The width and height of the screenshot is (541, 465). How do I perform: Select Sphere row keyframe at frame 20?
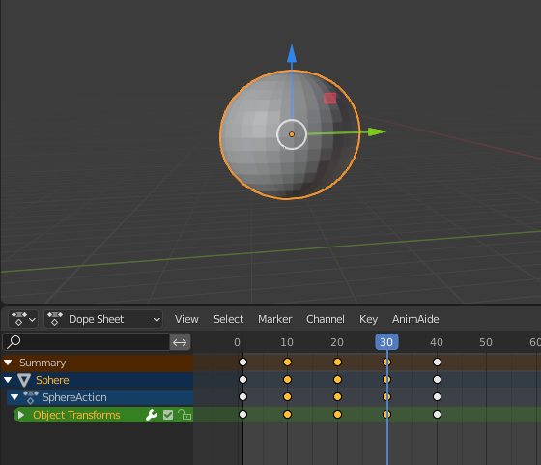pyautogui.click(x=337, y=379)
